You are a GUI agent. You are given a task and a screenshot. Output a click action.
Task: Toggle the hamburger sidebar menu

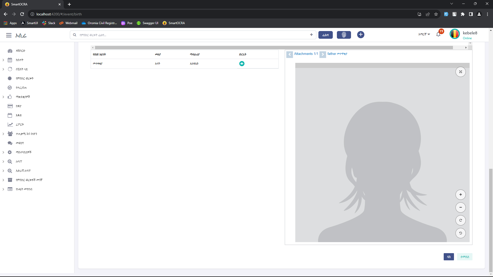9,35
